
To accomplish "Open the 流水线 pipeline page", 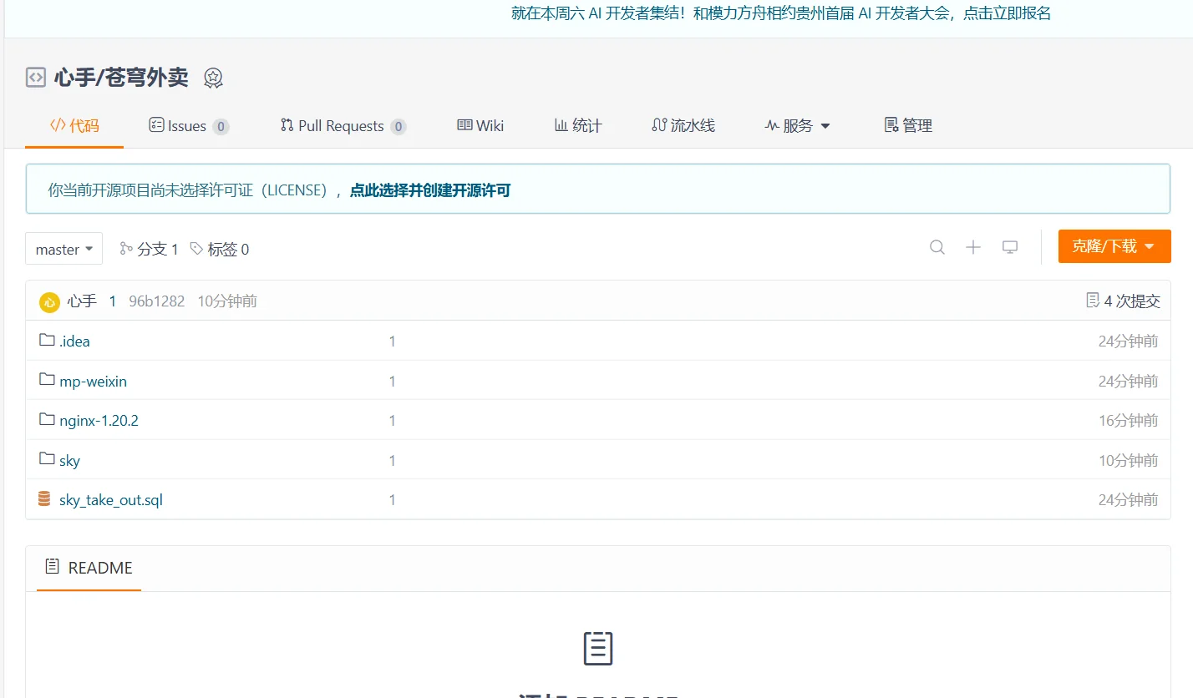I will tap(683, 125).
